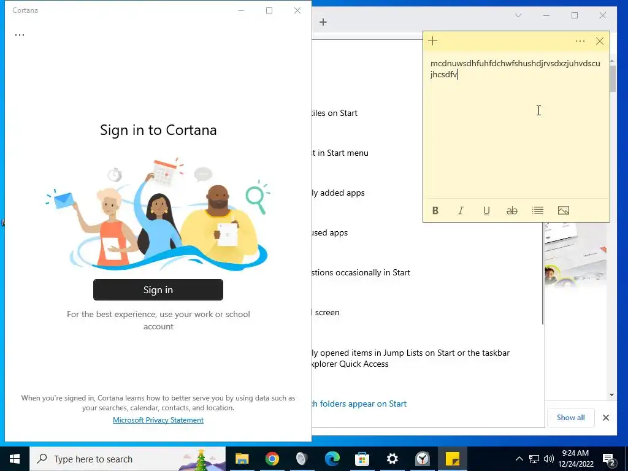Click the Settings window vertical scrollbar
This screenshot has width=628, height=471.
543,274
